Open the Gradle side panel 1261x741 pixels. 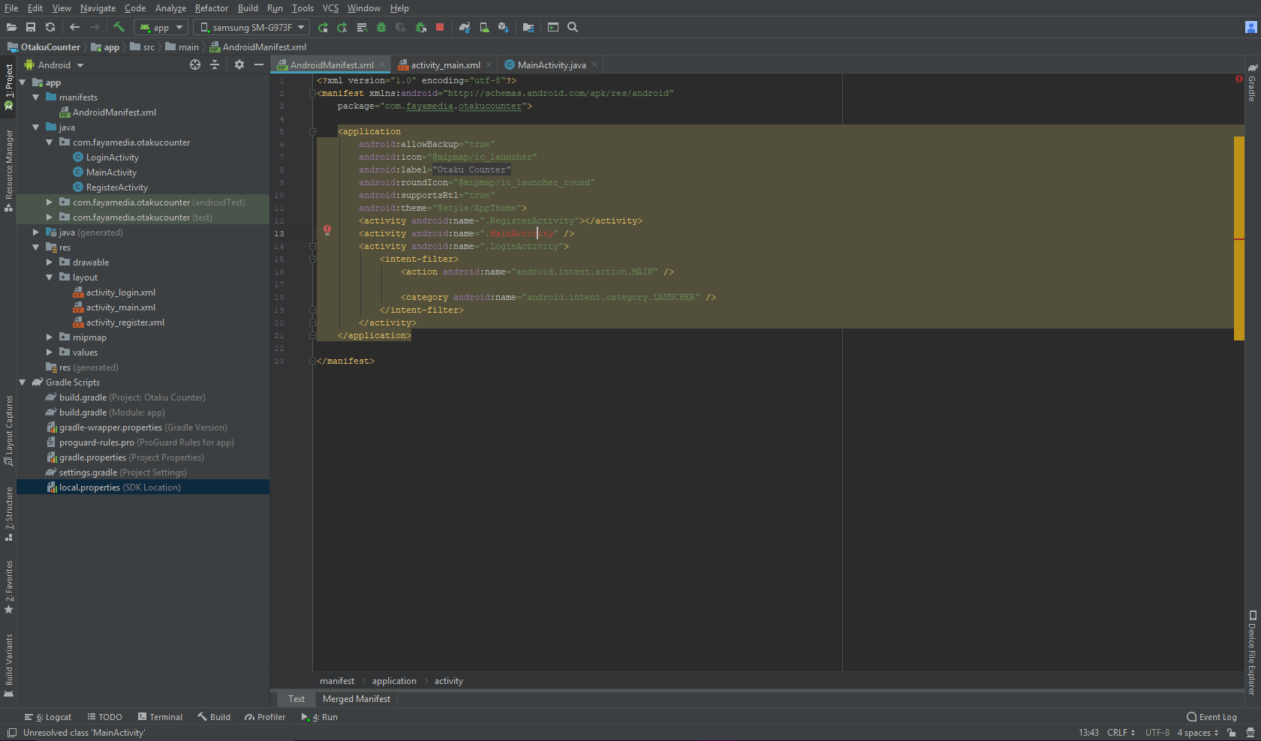(1252, 82)
